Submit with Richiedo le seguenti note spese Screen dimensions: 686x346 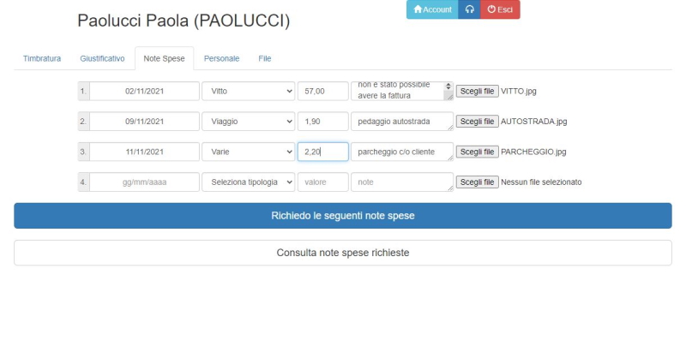(342, 216)
